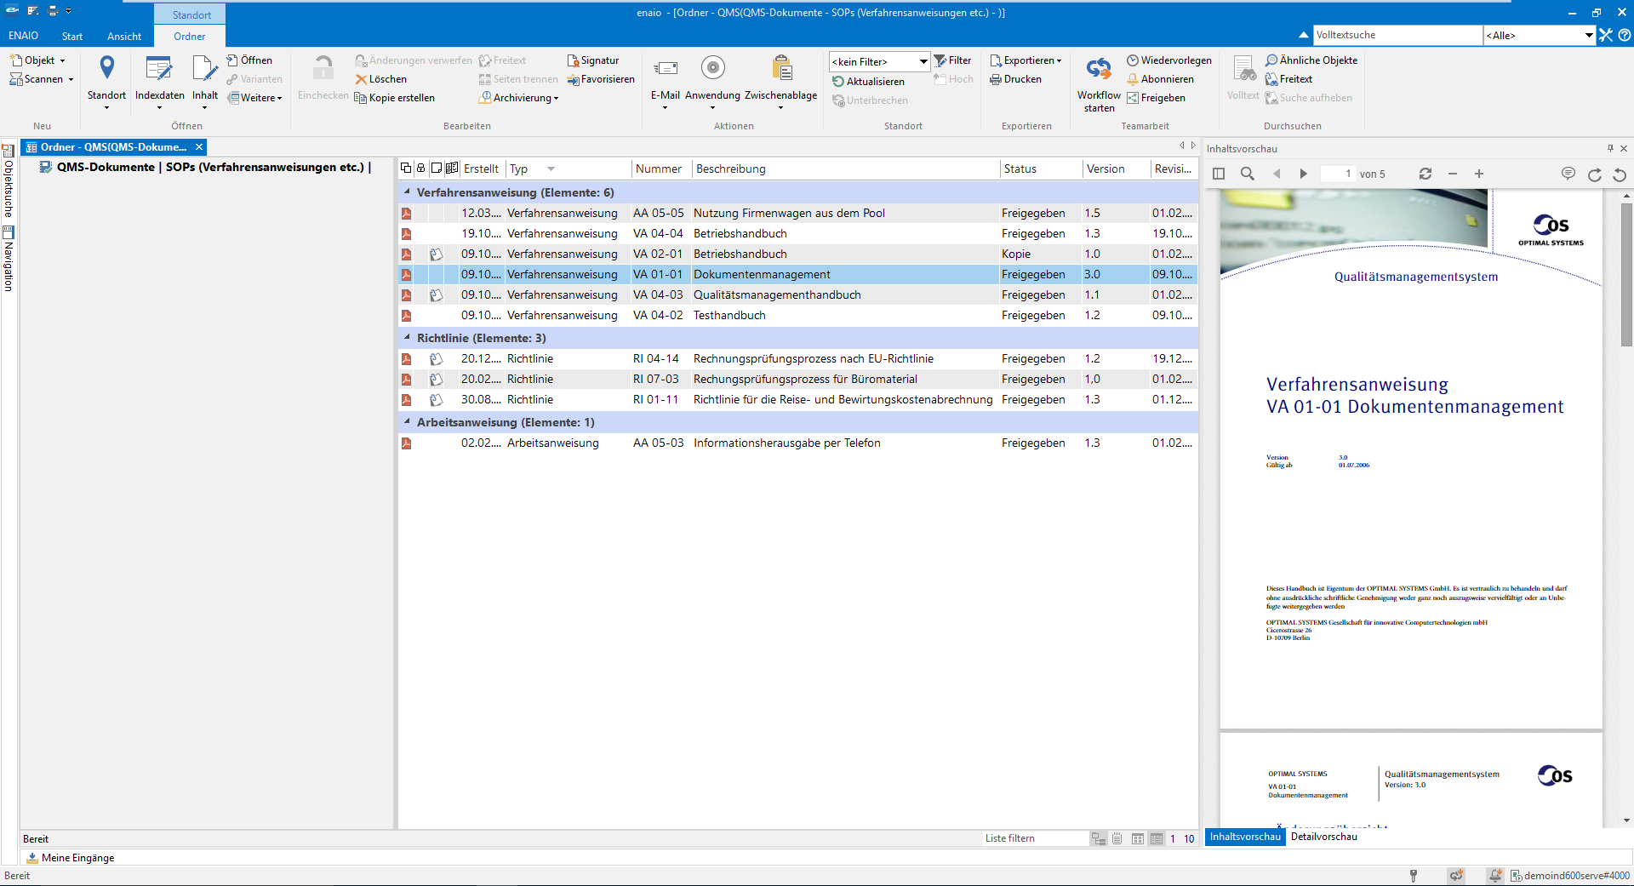Screen dimensions: 1634x886
Task: Collapse the Verfahrensanweisung group
Action: [407, 192]
